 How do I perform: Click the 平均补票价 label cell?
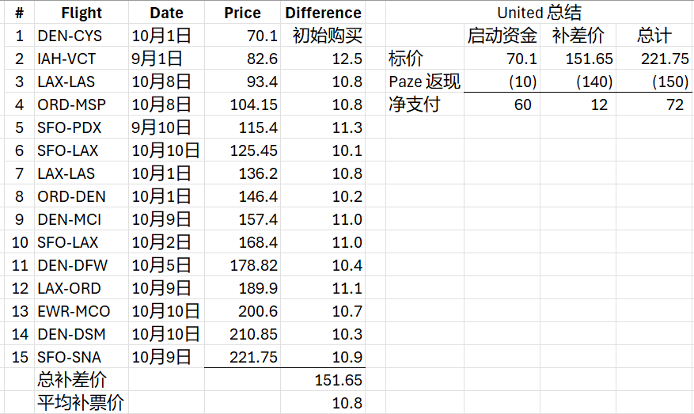point(82,403)
